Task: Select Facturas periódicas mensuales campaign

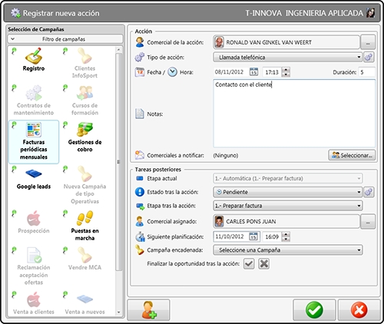Action: [x=34, y=141]
